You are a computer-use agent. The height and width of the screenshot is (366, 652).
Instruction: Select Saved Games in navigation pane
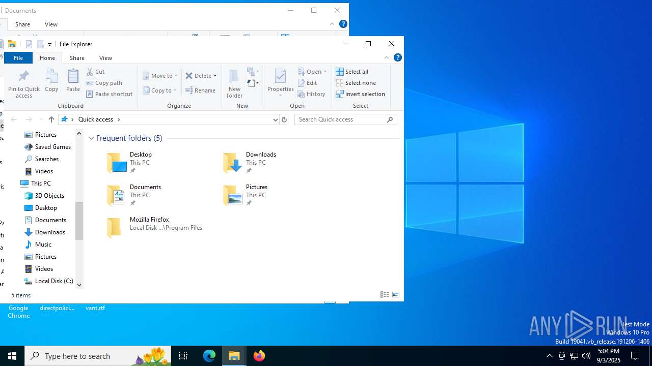pos(48,147)
